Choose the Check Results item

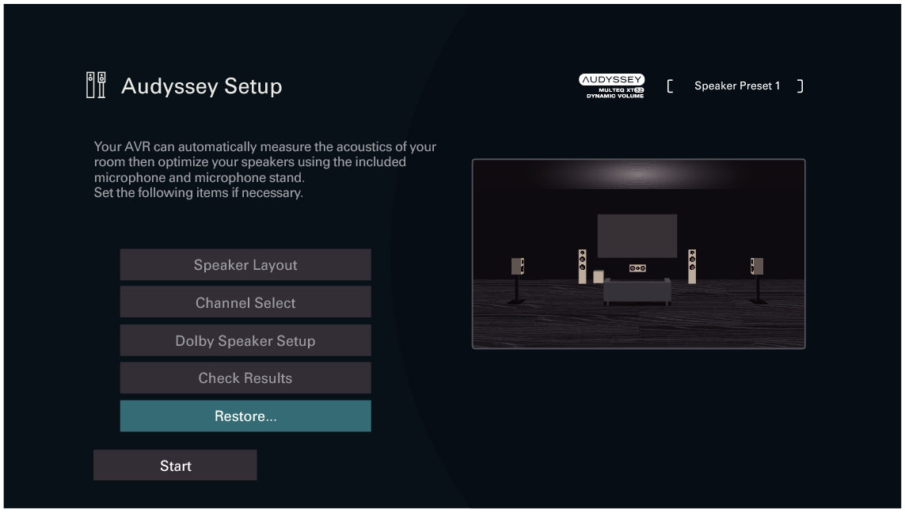[x=245, y=377]
